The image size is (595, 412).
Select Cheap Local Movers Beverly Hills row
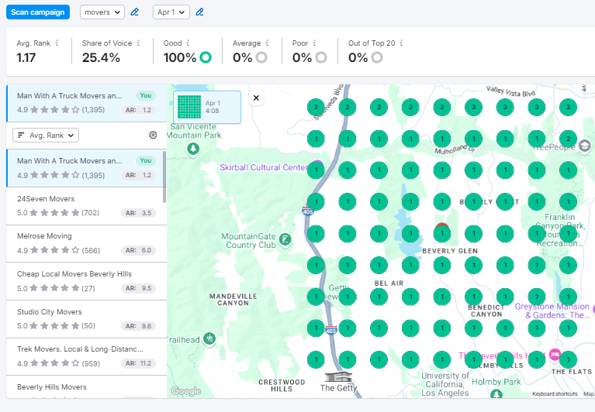(87, 281)
